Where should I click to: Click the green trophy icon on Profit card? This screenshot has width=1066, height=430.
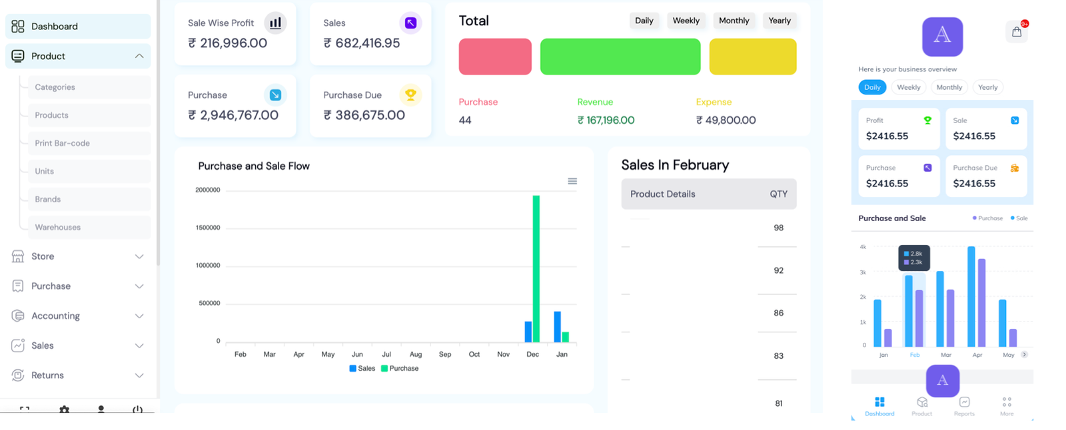click(927, 120)
